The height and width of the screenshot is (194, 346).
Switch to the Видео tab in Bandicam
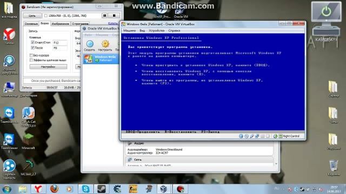[x=44, y=23]
